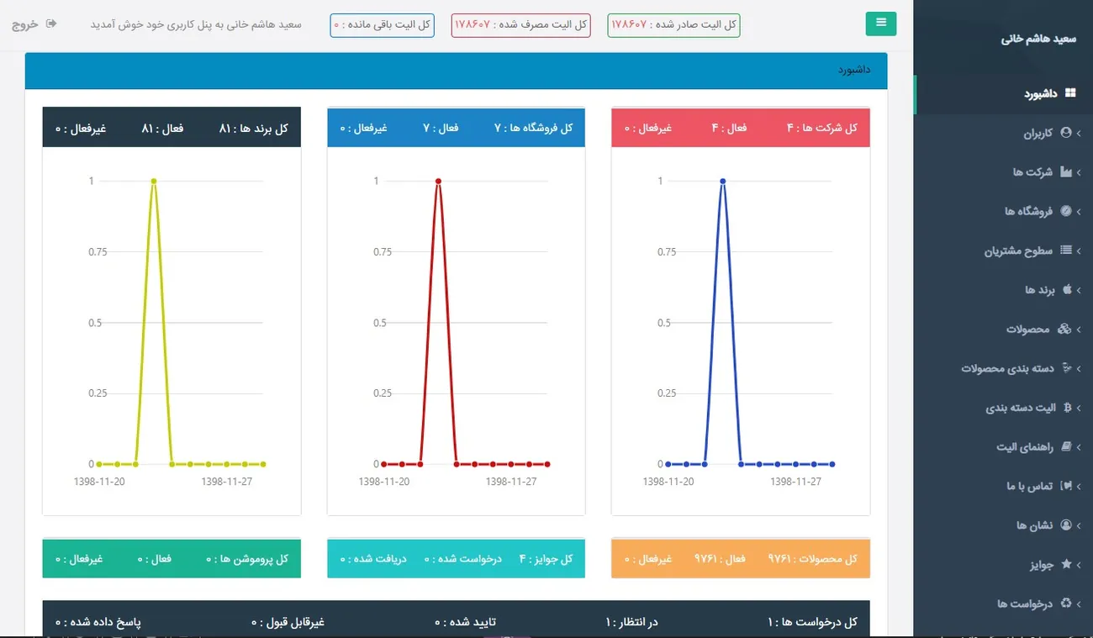Click the book icon beside راهنمای الیت
The width and height of the screenshot is (1093, 638).
pos(1066,446)
